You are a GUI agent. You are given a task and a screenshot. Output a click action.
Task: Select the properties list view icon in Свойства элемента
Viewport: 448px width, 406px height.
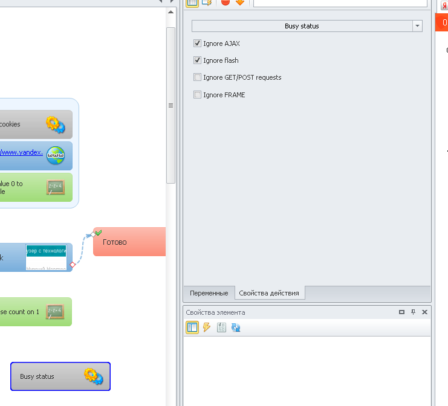pyautogui.click(x=192, y=327)
